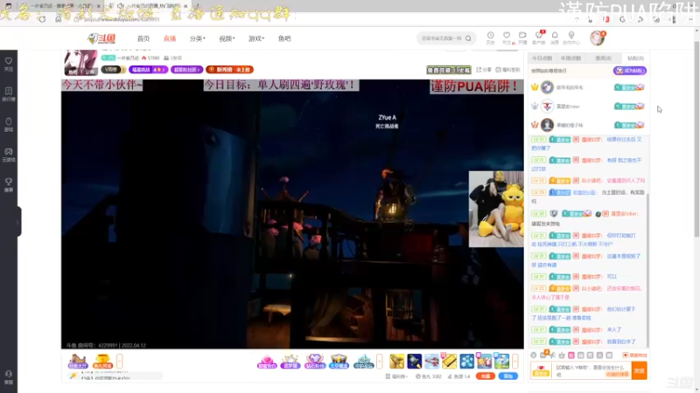Image resolution: width=700 pixels, height=393 pixels.
Task: Open first-ranked gold crown user avatar
Action: point(547,87)
